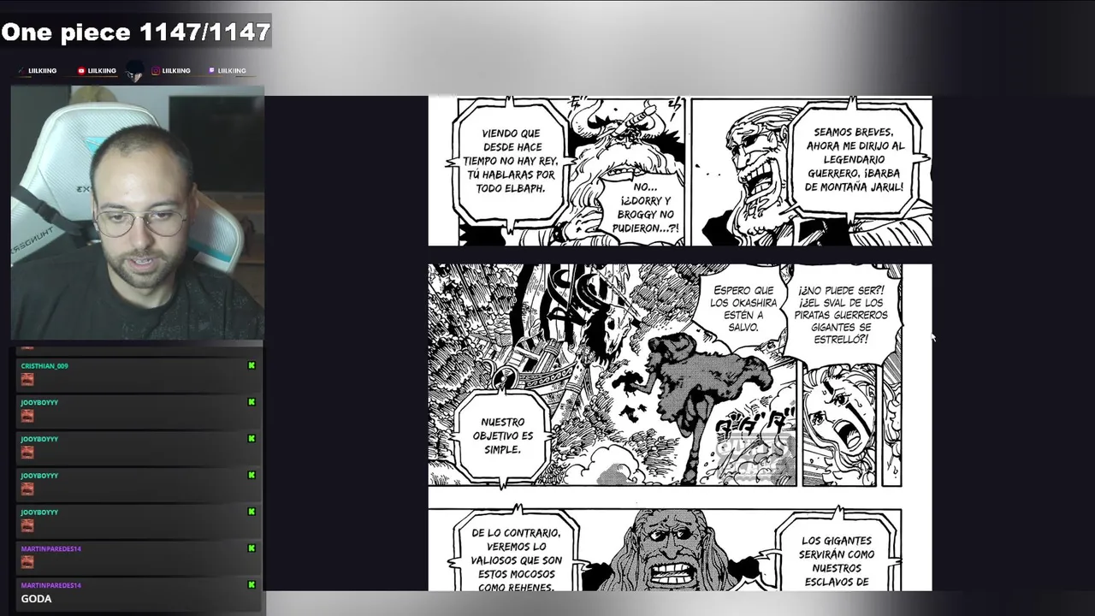The width and height of the screenshot is (1095, 616).
Task: Click One piece 1147/1147 title overlay
Action: [136, 33]
